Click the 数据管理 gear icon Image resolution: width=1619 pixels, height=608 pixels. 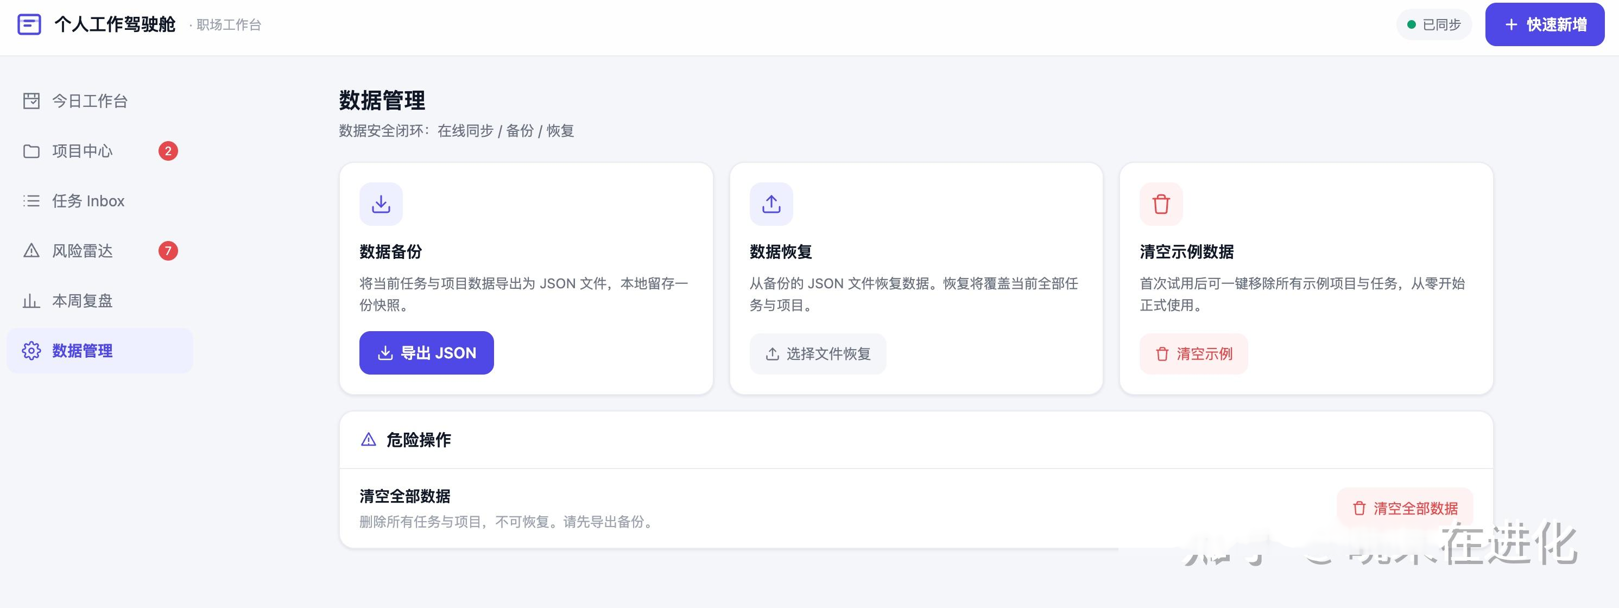point(31,351)
